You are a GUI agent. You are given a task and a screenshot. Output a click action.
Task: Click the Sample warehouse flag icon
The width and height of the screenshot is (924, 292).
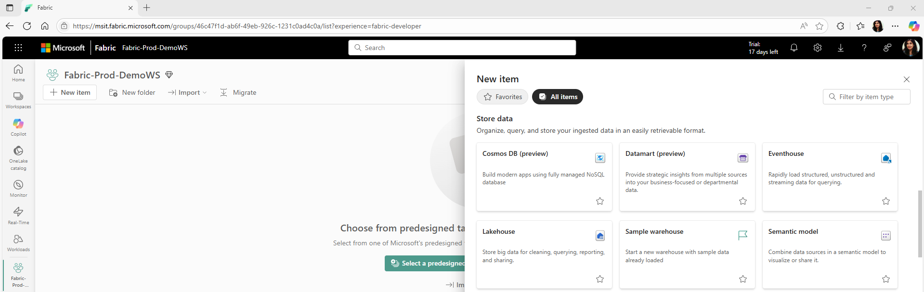[x=743, y=235]
